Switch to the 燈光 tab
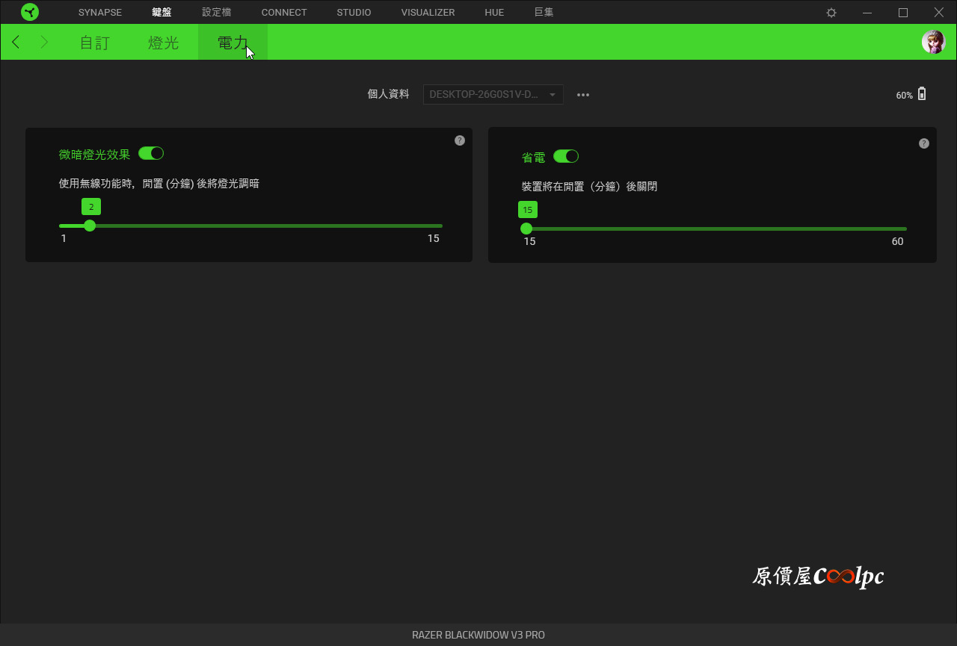Screen dimensions: 957x646 (x=163, y=43)
